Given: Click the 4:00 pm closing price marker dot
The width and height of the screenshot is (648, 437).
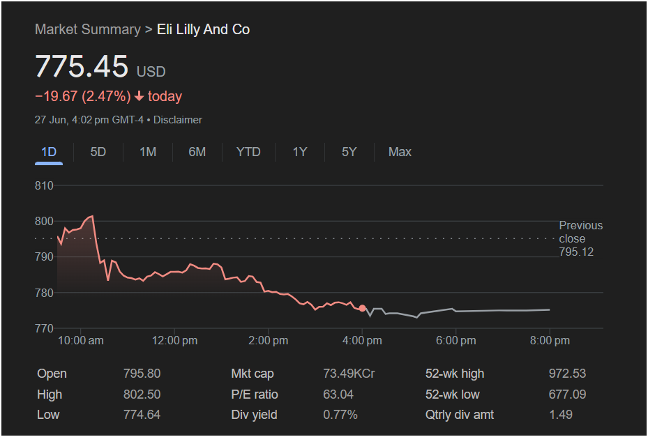Looking at the screenshot, I should 363,308.
